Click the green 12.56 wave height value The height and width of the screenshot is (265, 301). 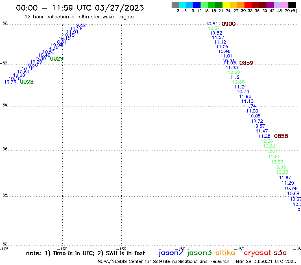(238, 82)
